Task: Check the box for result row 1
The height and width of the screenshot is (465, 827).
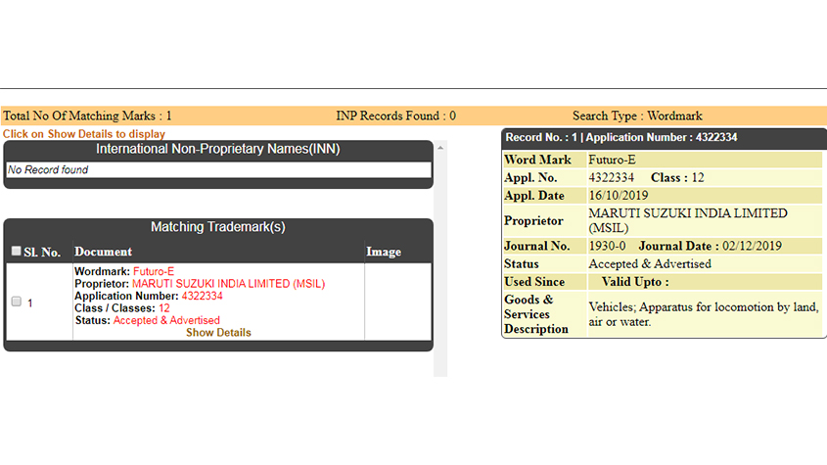Action: click(x=17, y=302)
